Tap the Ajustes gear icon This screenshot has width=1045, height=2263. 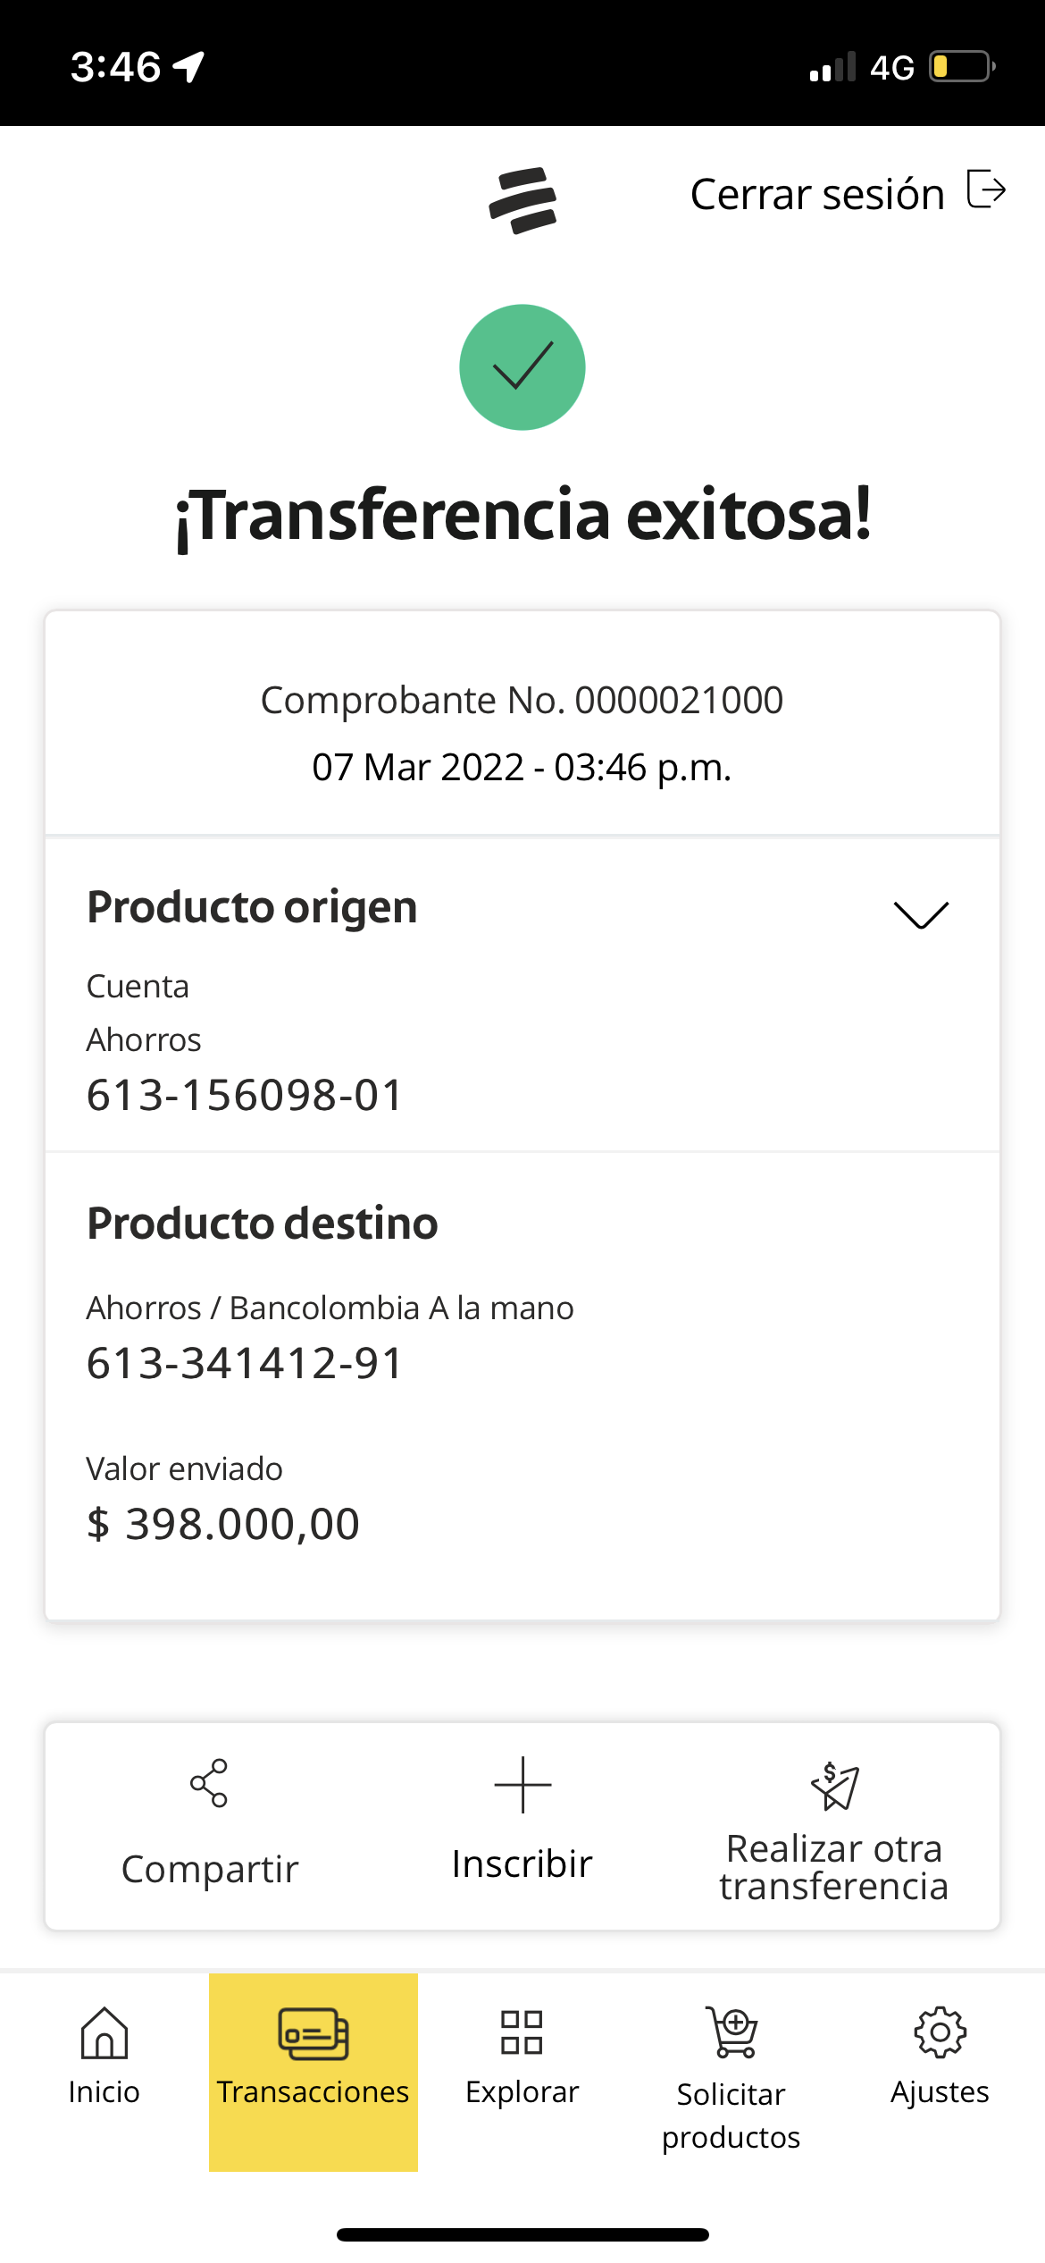coord(940,2032)
